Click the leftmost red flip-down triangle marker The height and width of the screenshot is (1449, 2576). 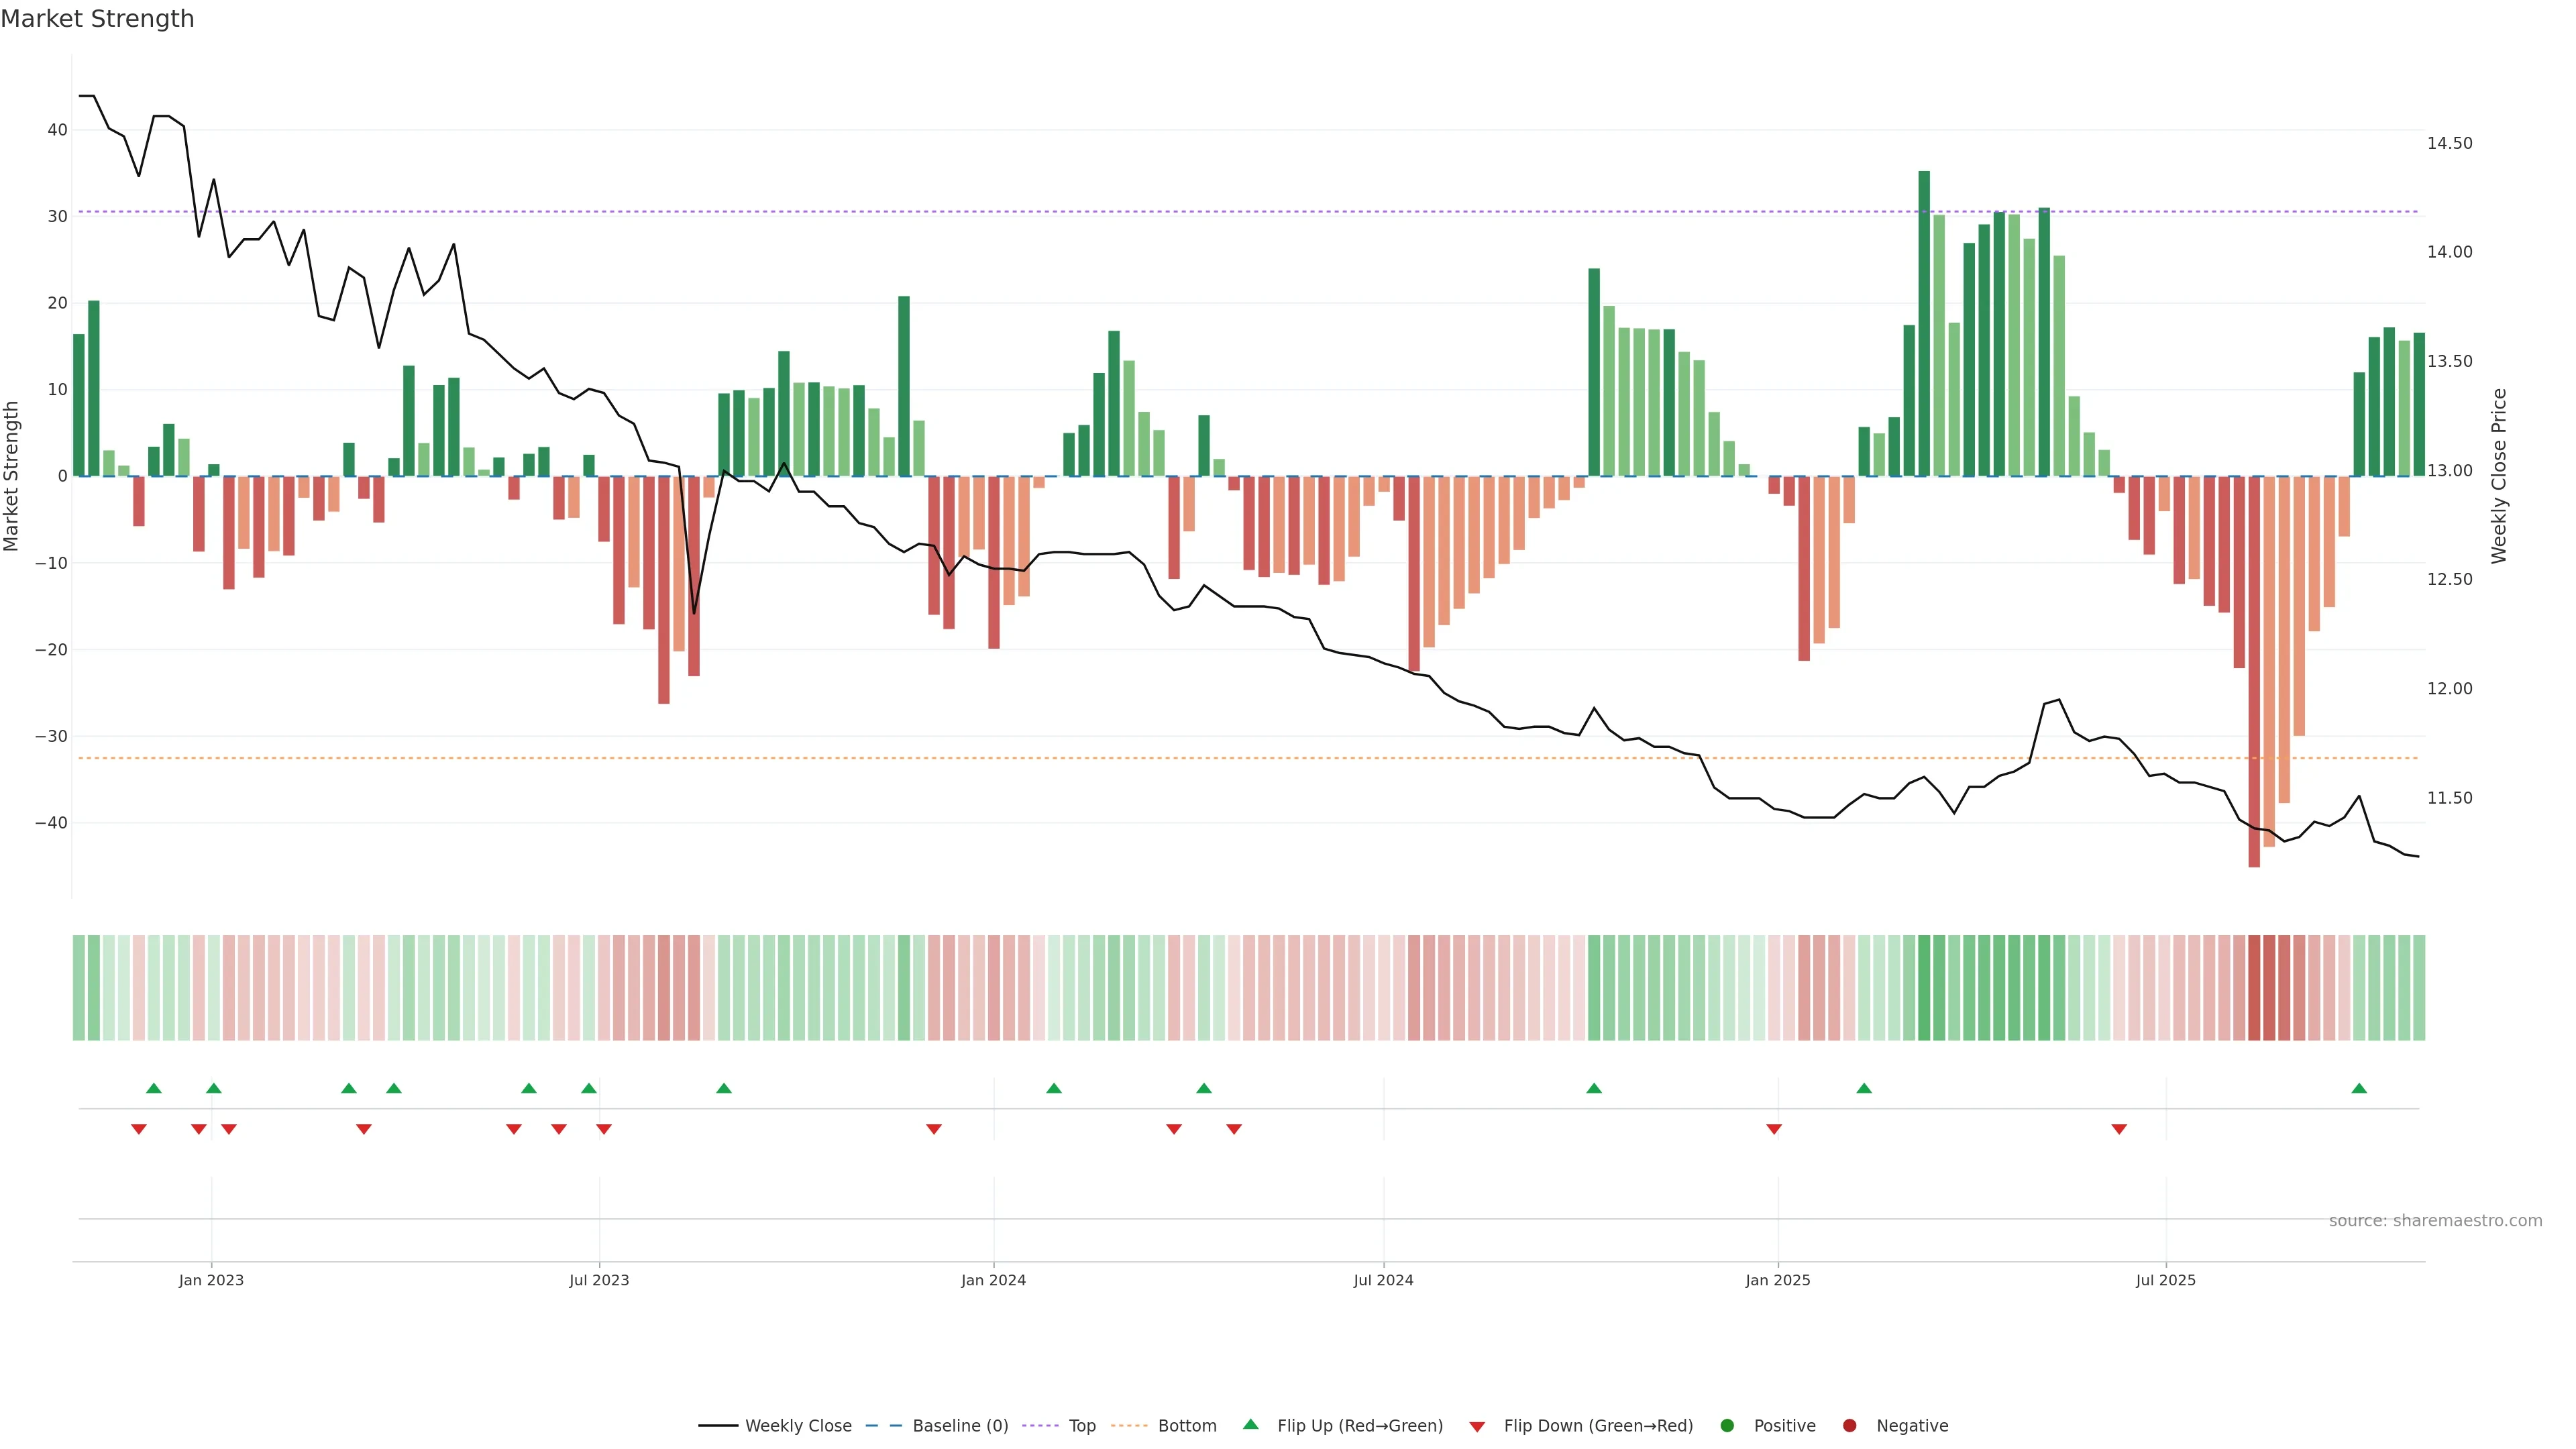(138, 1129)
